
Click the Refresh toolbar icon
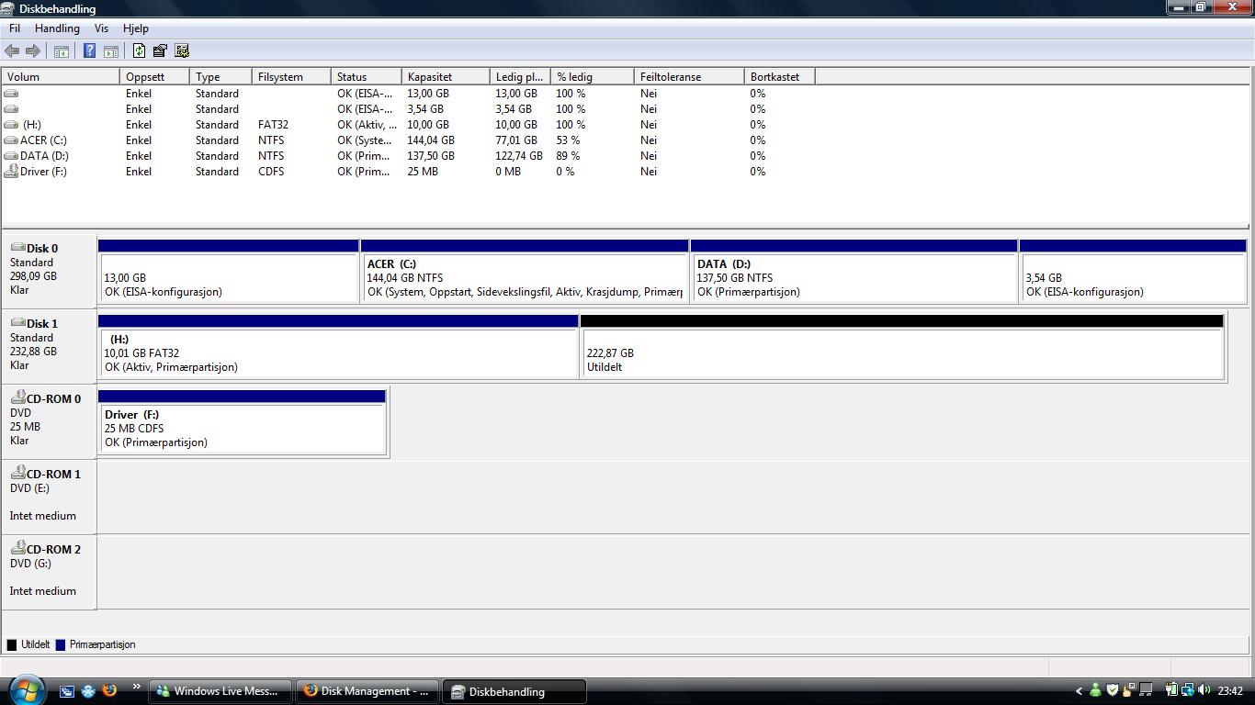(139, 51)
